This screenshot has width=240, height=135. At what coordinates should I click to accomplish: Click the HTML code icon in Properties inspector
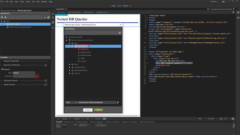click(58, 126)
